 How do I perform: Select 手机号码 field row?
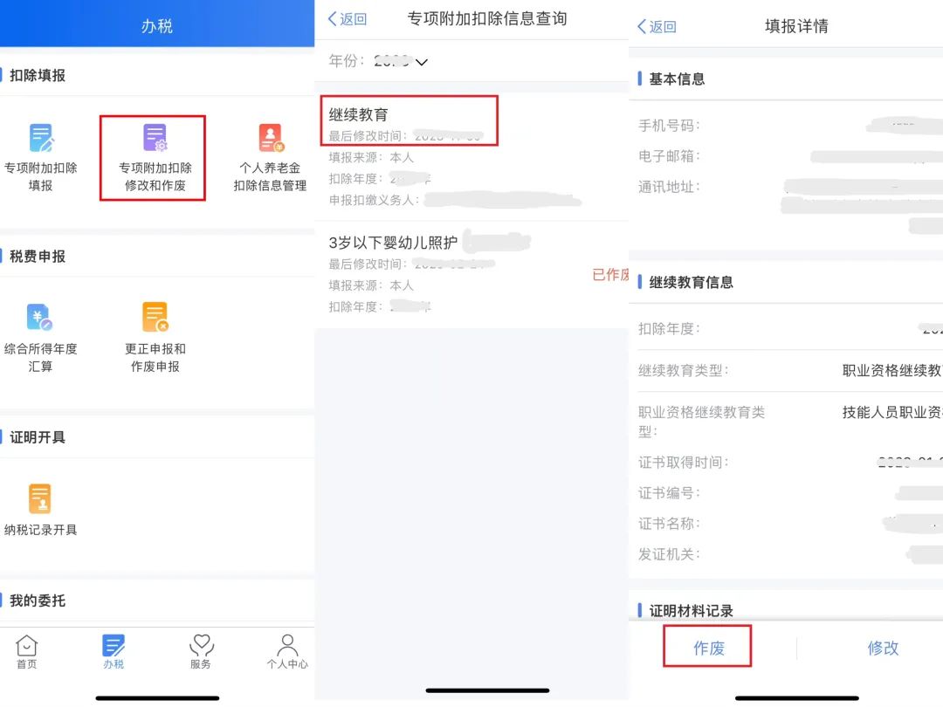click(x=790, y=126)
